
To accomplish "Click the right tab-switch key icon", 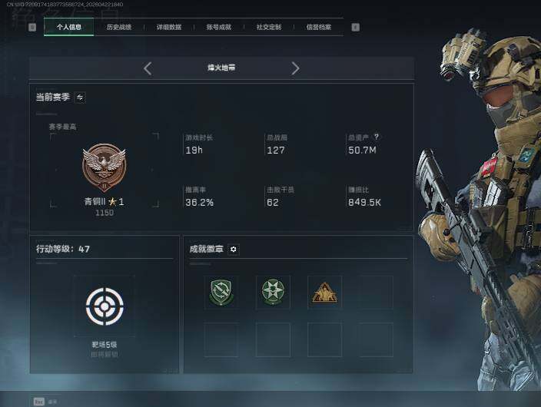I will pos(355,27).
